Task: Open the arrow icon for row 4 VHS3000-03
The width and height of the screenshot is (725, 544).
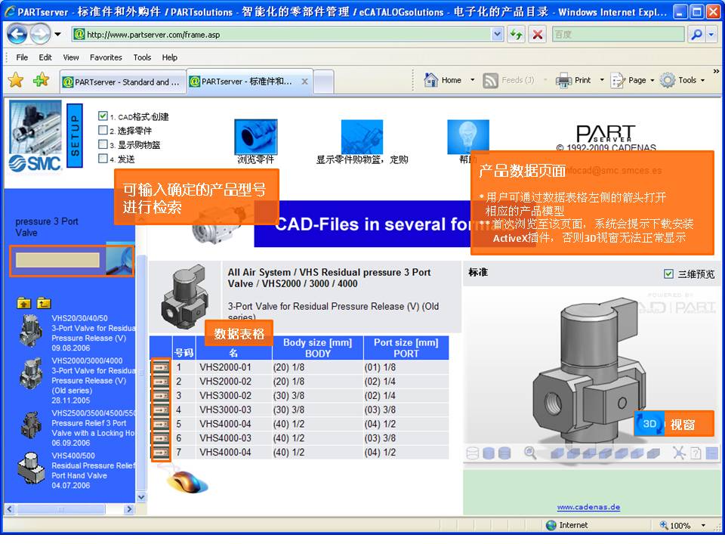Action: (161, 410)
